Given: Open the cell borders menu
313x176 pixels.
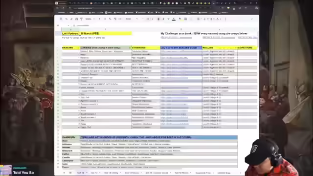Looking at the screenshot, I should click(x=185, y=19).
